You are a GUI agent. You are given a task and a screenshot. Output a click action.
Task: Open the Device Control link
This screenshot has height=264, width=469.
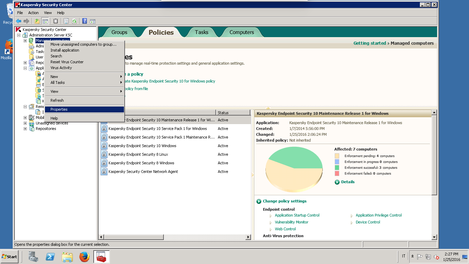(368, 222)
